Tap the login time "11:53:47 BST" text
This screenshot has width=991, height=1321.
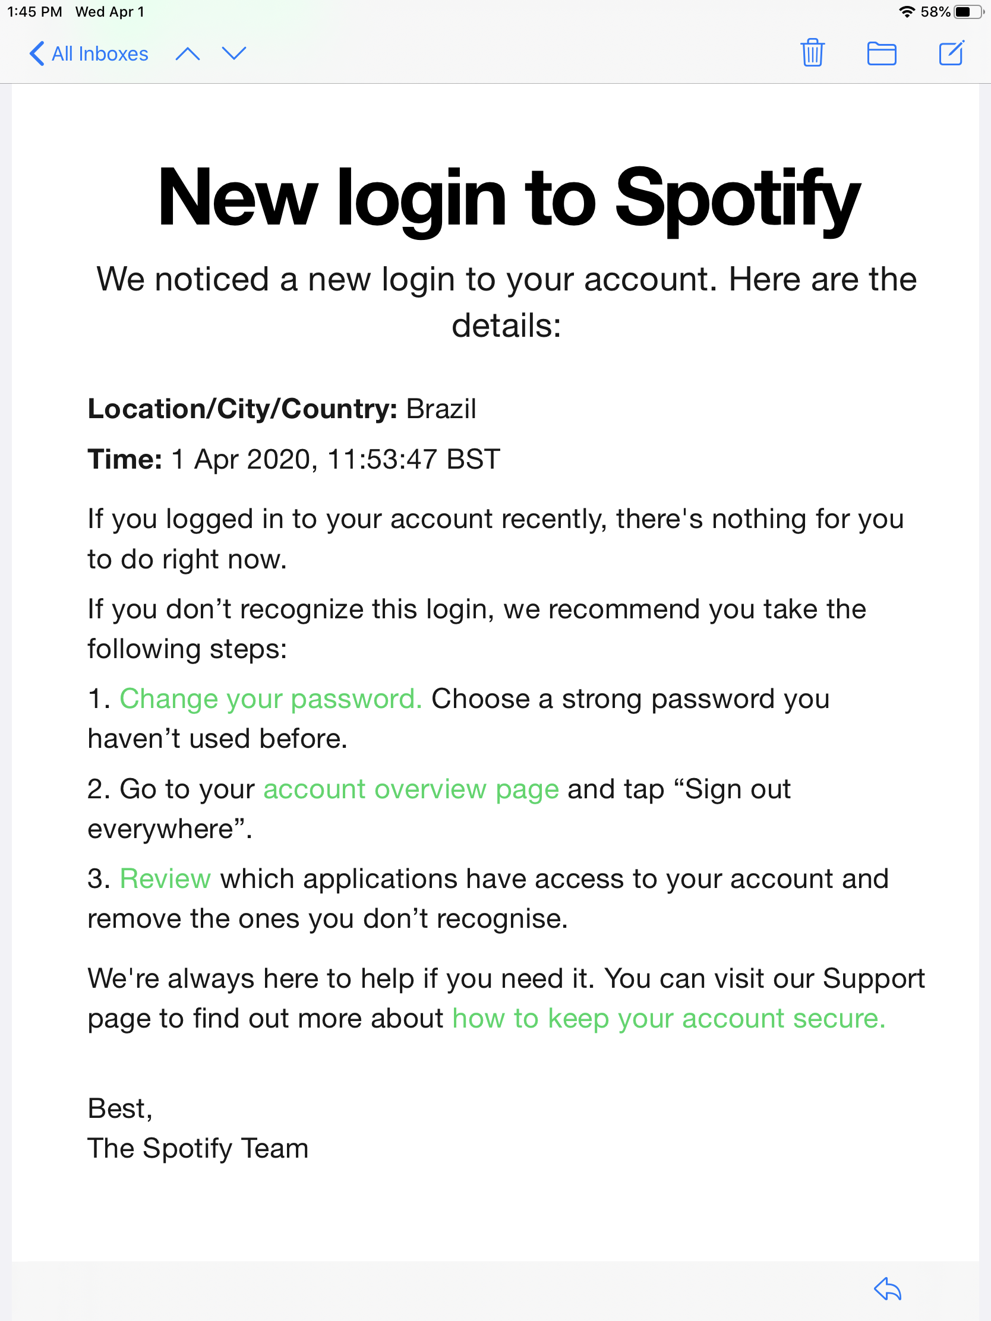pos(414,460)
